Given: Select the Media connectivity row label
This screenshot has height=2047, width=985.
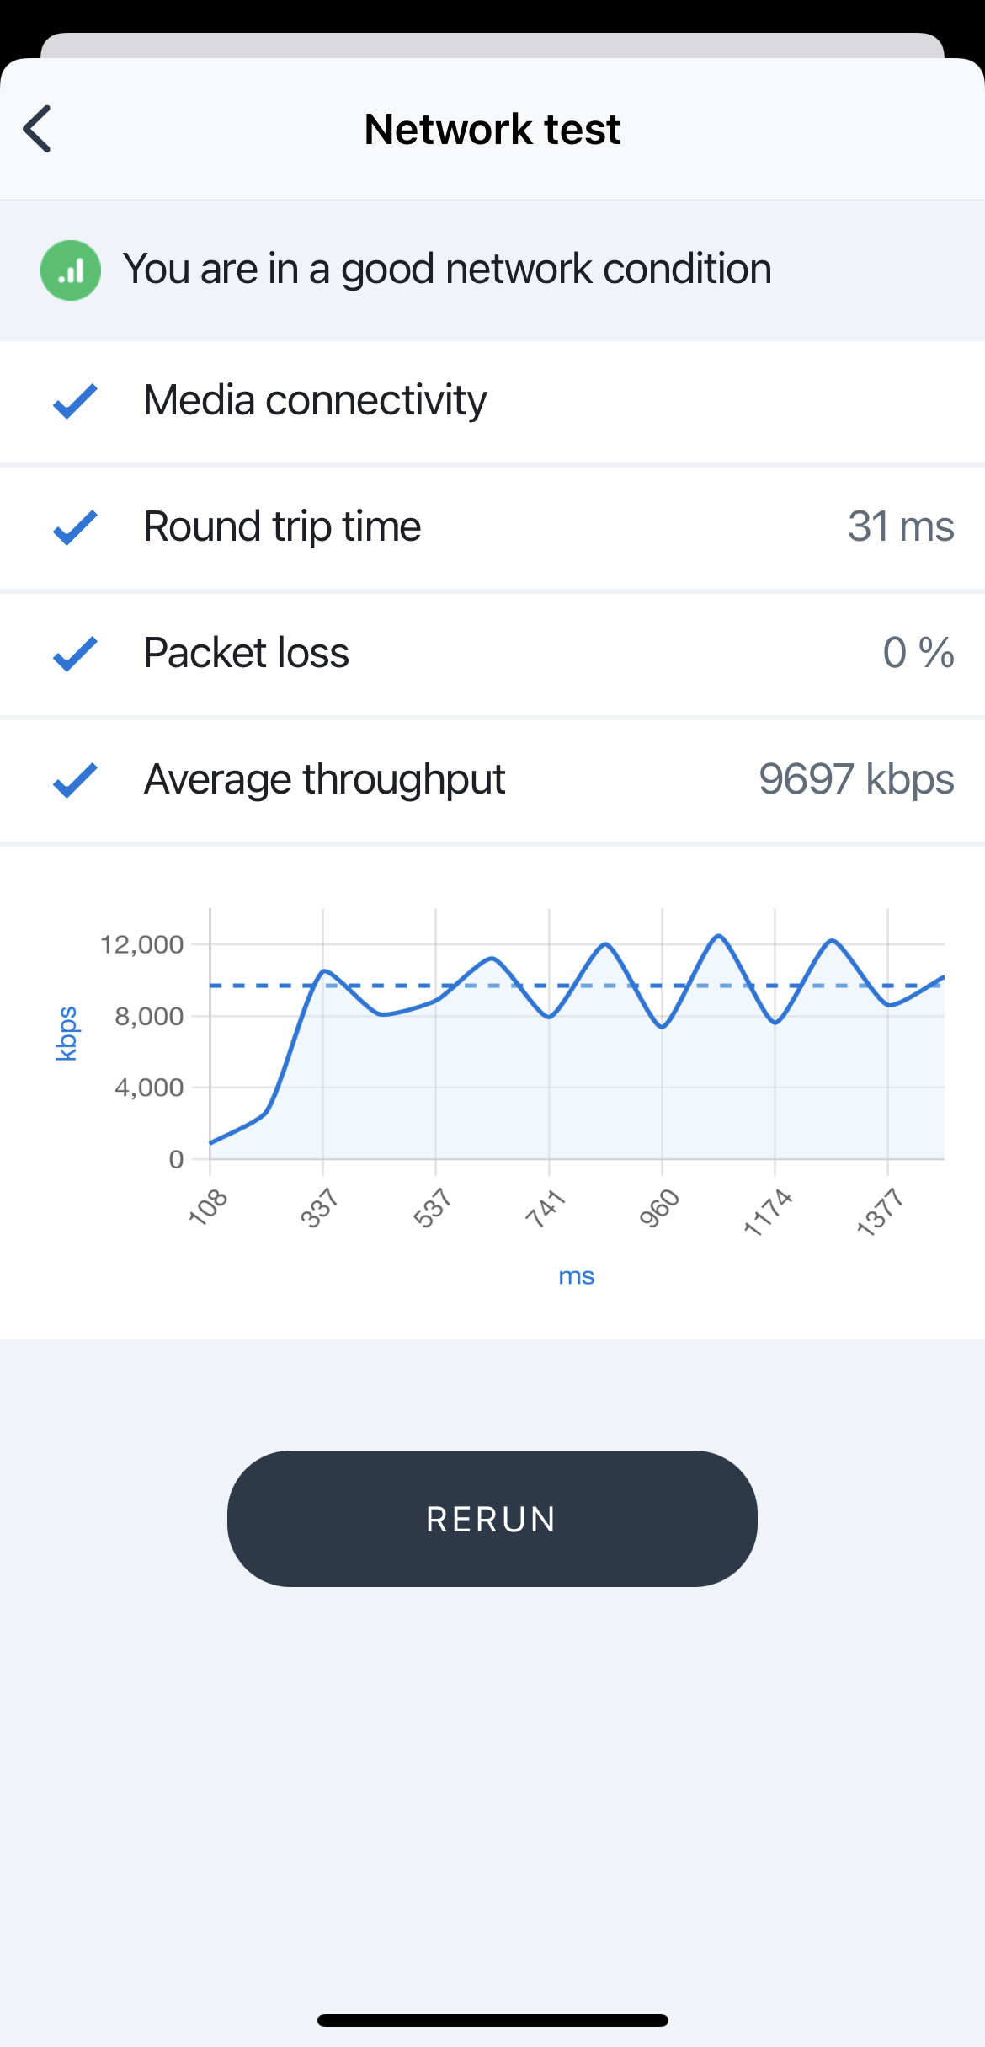Looking at the screenshot, I should pos(315,400).
